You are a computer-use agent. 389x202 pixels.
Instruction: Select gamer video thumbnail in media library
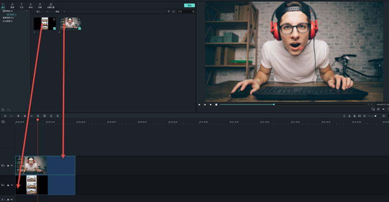[70, 24]
